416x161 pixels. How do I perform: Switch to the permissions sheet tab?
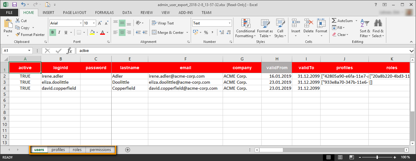[x=100, y=150]
